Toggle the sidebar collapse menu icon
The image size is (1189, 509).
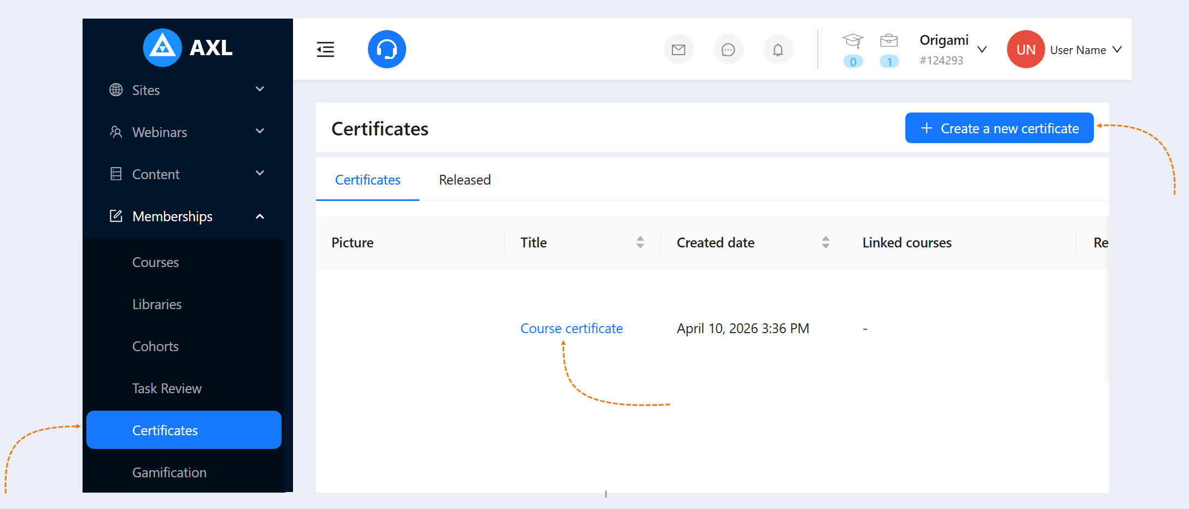[x=325, y=50]
